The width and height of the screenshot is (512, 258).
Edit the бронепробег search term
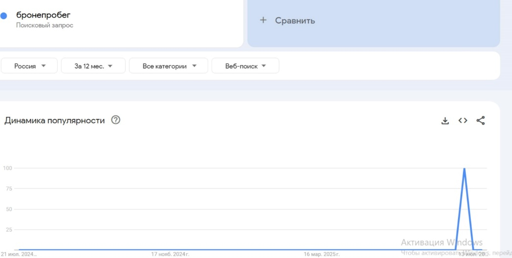[x=43, y=15]
